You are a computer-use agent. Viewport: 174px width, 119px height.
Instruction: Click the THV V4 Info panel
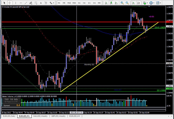click(11, 100)
